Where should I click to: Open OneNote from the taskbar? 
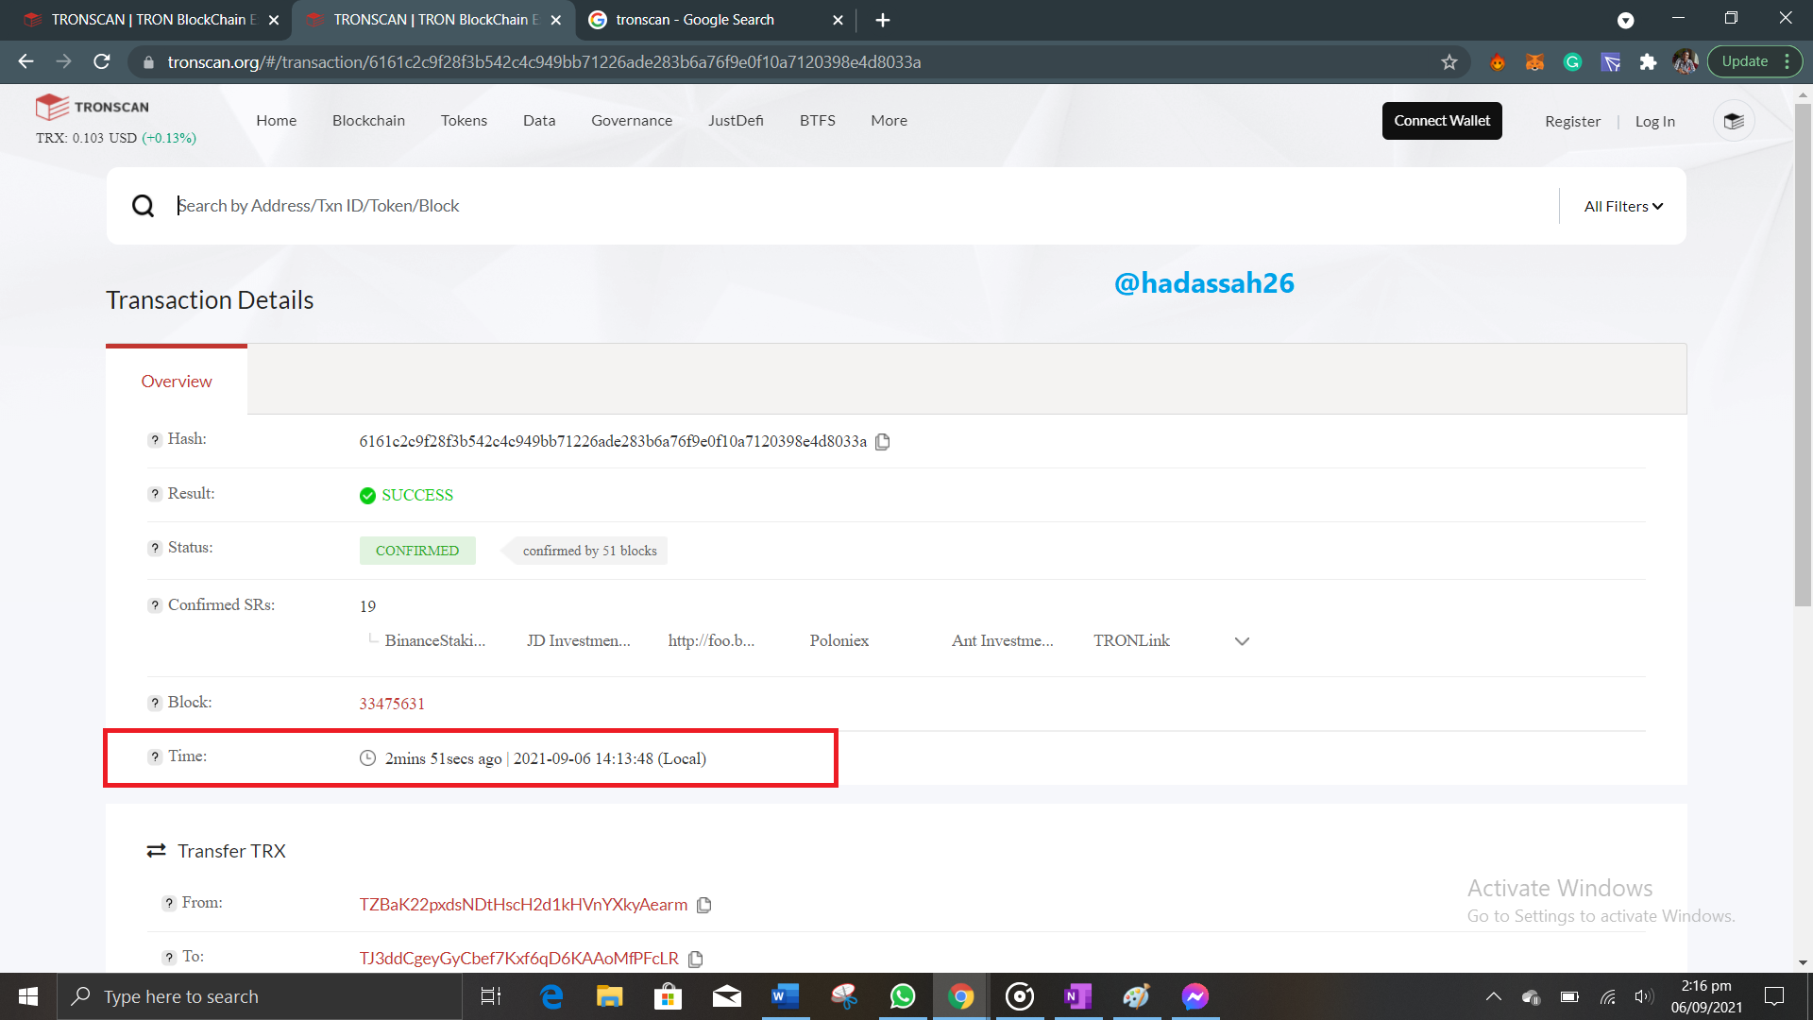[1077, 996]
